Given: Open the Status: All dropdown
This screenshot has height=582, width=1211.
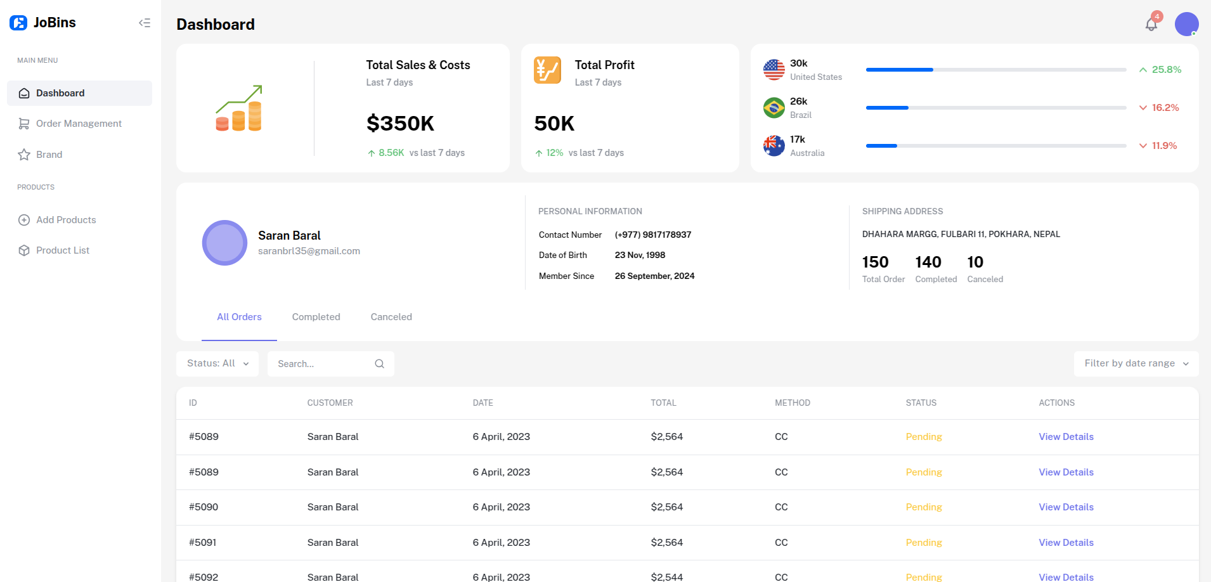Looking at the screenshot, I should [217, 364].
